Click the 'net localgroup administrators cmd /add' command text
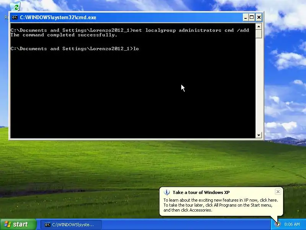This screenshot has width=306, height=230. [191, 30]
